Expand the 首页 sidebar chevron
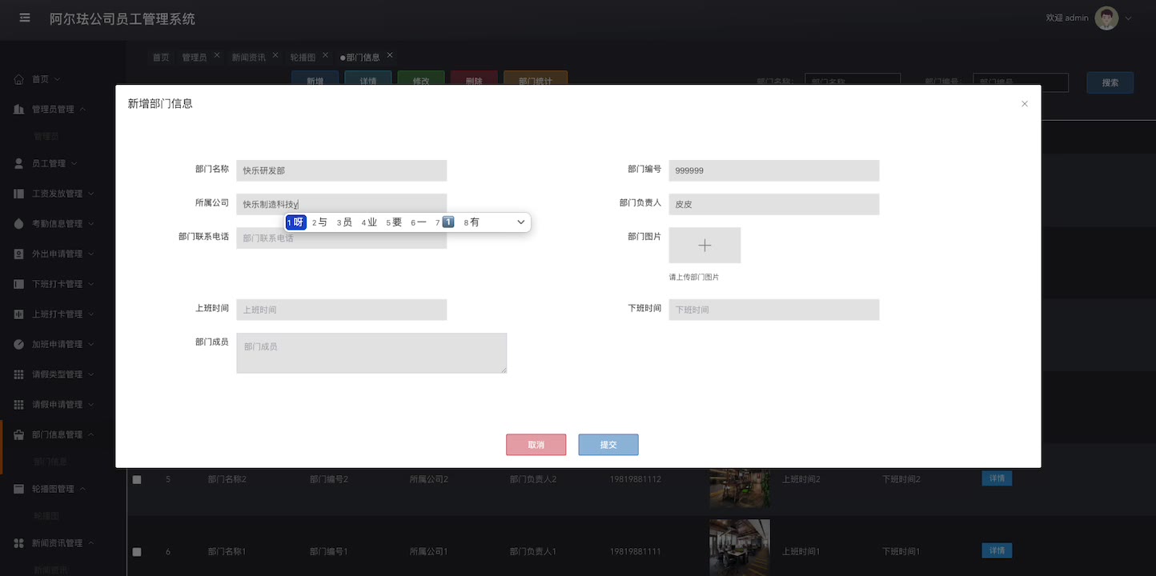This screenshot has height=576, width=1156. click(57, 79)
